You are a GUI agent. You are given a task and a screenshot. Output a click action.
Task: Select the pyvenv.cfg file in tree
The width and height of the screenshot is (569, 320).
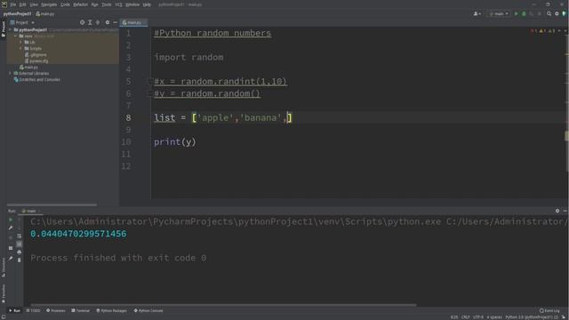click(36, 61)
